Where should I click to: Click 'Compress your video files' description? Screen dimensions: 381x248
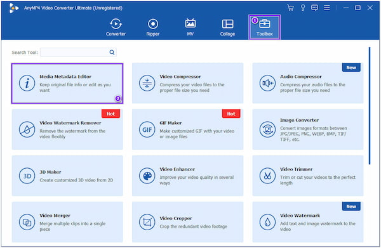point(192,88)
